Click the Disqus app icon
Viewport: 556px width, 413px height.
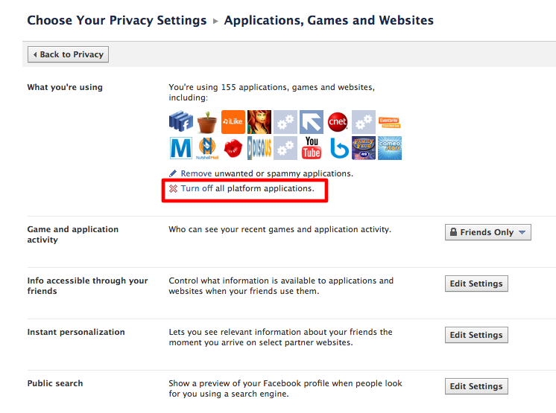click(259, 148)
